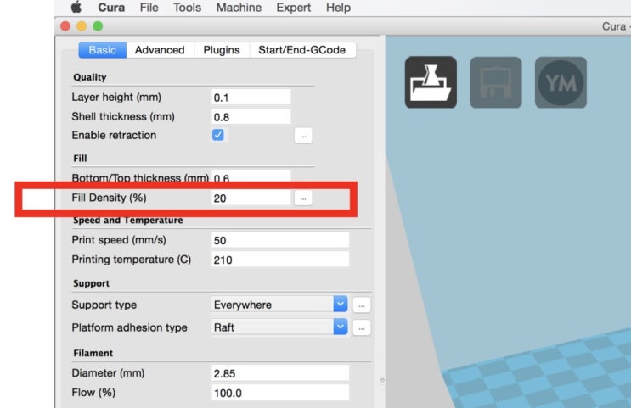Switch to the Basic tab
631x408 pixels.
click(102, 50)
